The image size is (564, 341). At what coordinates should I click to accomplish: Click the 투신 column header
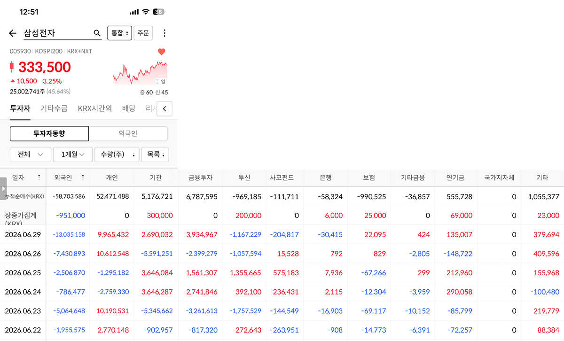244,178
